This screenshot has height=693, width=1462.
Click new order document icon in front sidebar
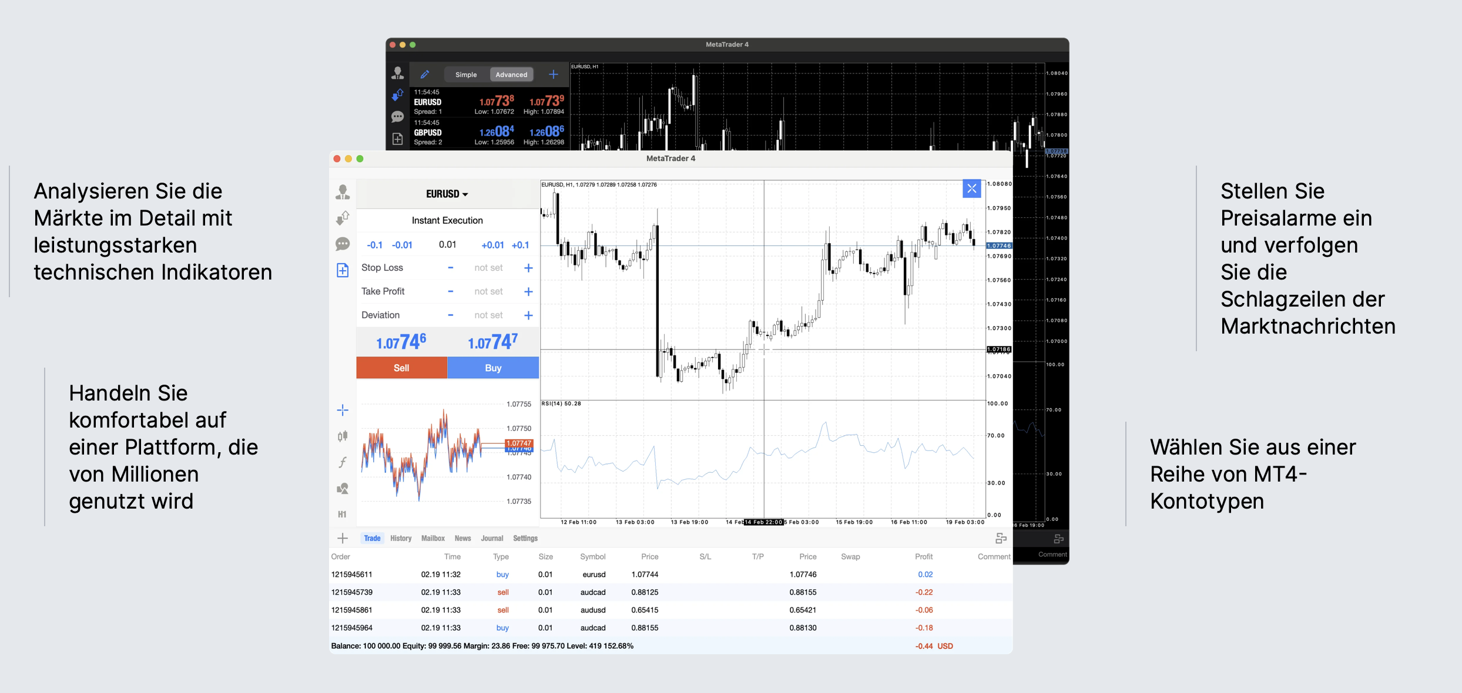point(343,270)
